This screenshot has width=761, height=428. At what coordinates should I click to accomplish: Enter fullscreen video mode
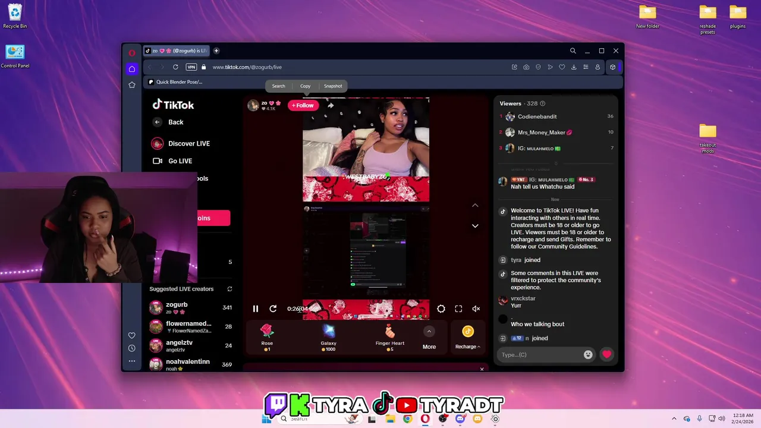click(x=458, y=309)
